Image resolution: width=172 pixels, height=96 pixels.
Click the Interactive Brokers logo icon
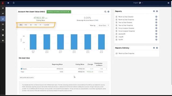tap(3, 3)
